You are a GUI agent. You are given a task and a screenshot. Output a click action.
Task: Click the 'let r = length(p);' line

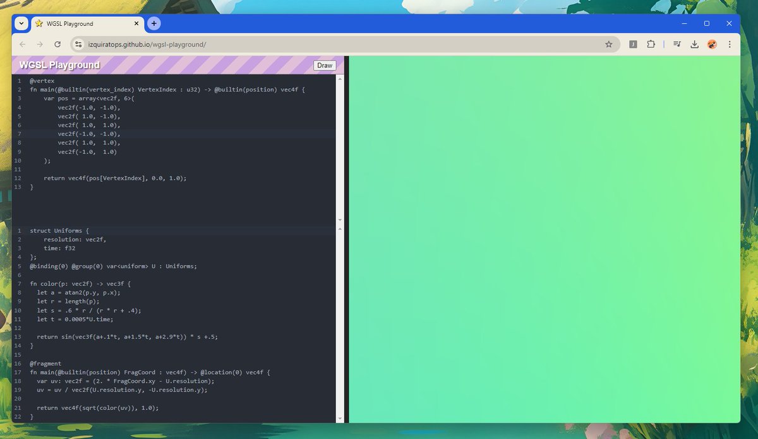[x=68, y=301]
